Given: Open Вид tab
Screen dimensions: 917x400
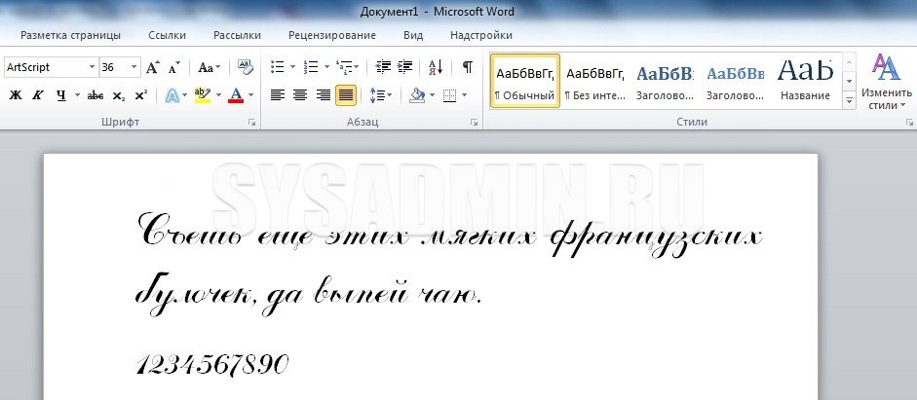Looking at the screenshot, I should click(x=413, y=35).
